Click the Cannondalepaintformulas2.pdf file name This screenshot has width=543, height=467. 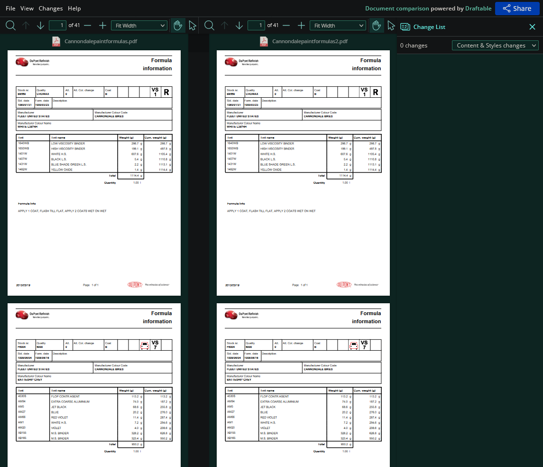click(310, 41)
